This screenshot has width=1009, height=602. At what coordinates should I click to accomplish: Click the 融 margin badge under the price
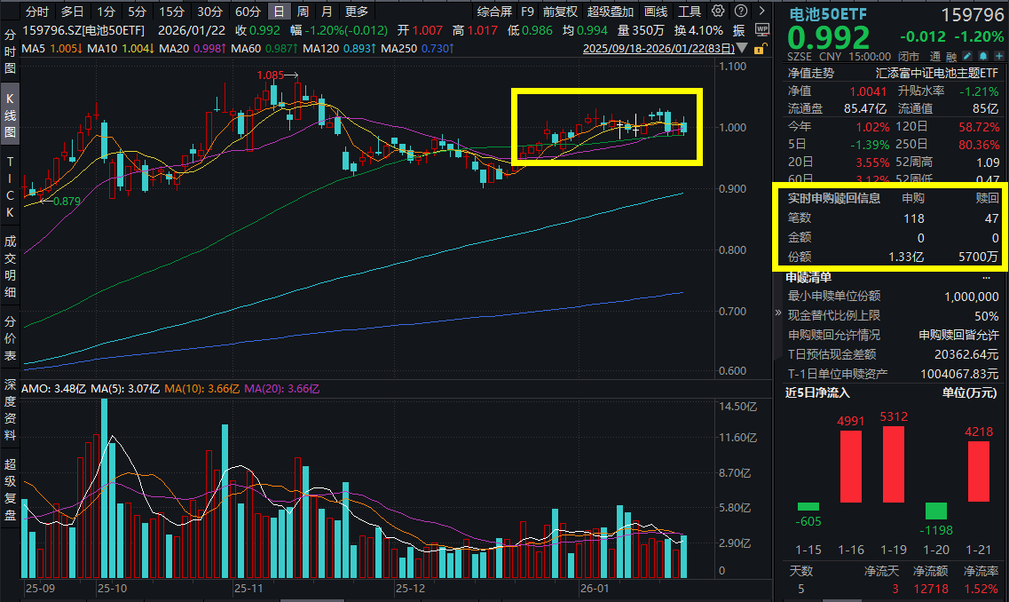click(x=951, y=55)
